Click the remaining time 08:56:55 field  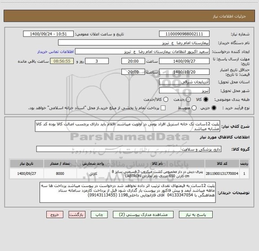62,61
